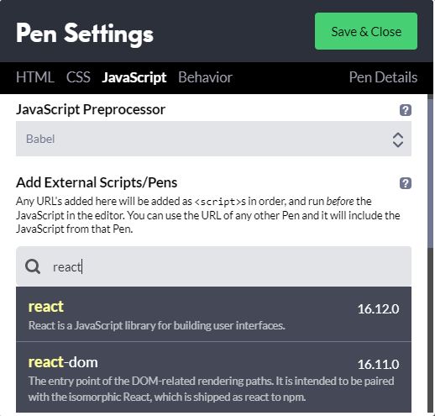Open the Behavior tab

205,77
